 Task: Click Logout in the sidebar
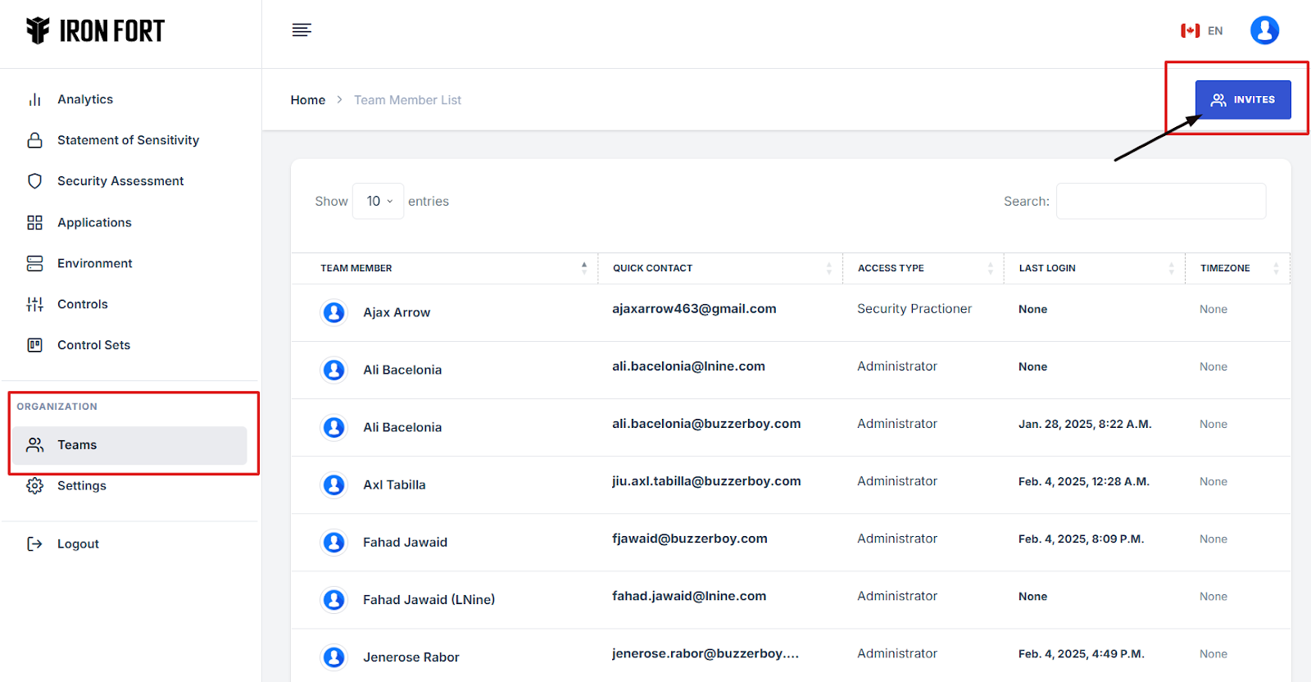78,543
